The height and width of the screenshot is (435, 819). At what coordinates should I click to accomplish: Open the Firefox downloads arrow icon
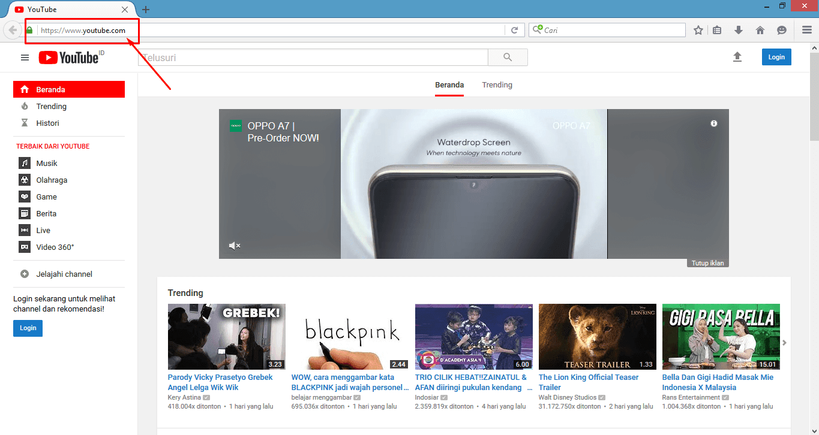point(739,30)
